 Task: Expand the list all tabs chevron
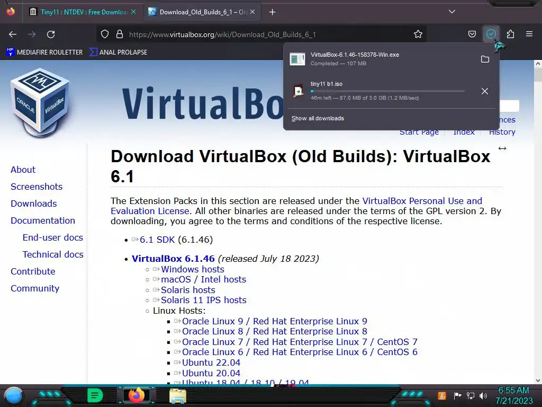coord(452,12)
